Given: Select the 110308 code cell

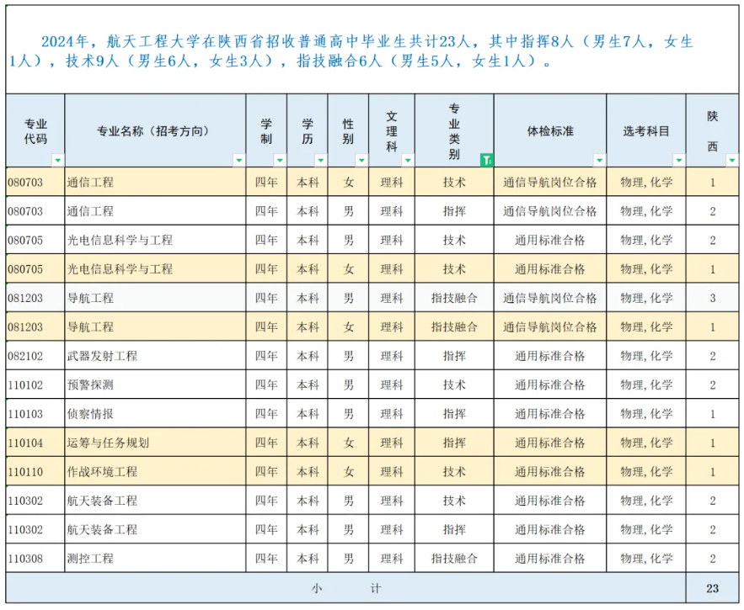Looking at the screenshot, I should click(x=35, y=558).
